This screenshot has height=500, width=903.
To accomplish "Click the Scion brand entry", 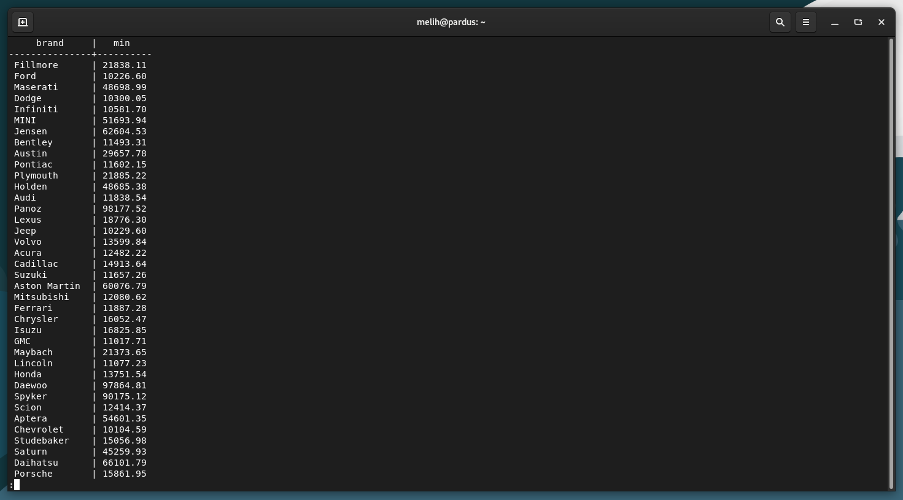I will pos(28,407).
